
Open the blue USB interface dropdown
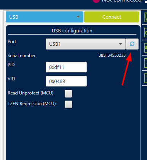coord(45,17)
